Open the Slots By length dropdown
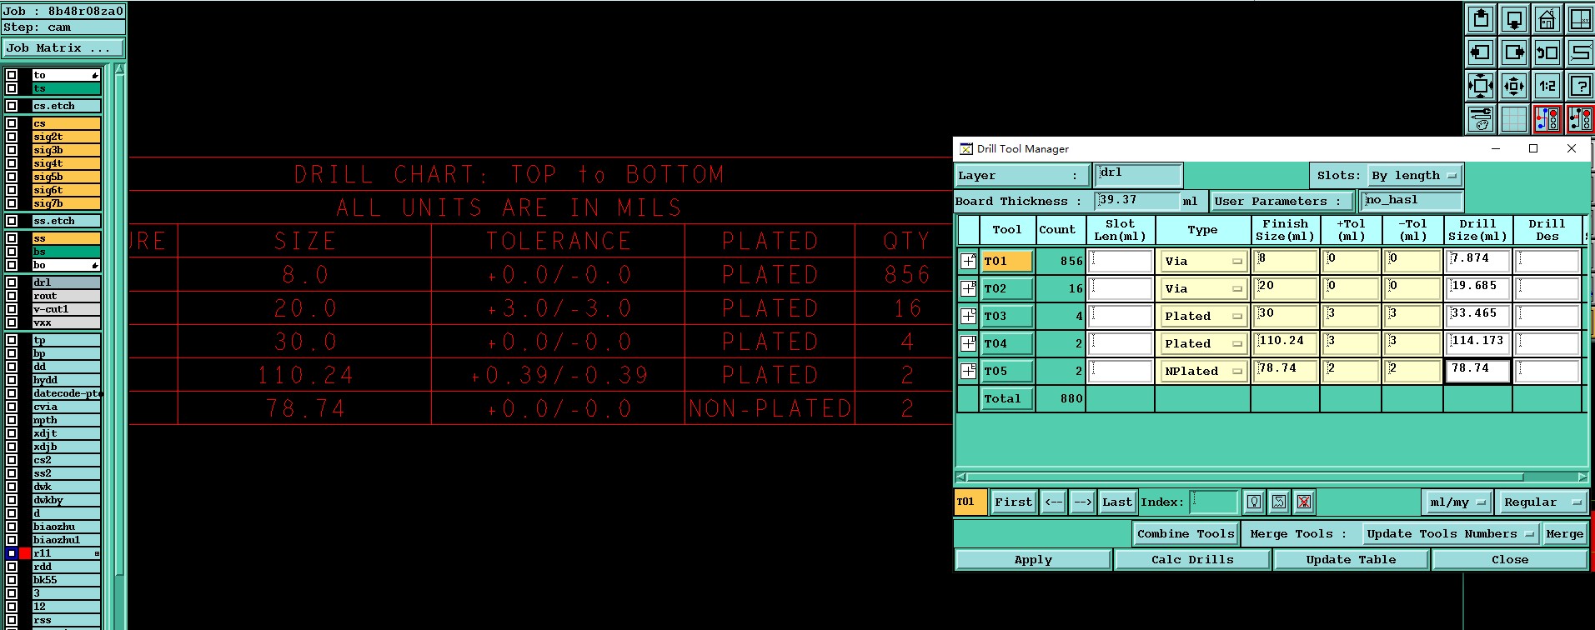 point(1415,175)
